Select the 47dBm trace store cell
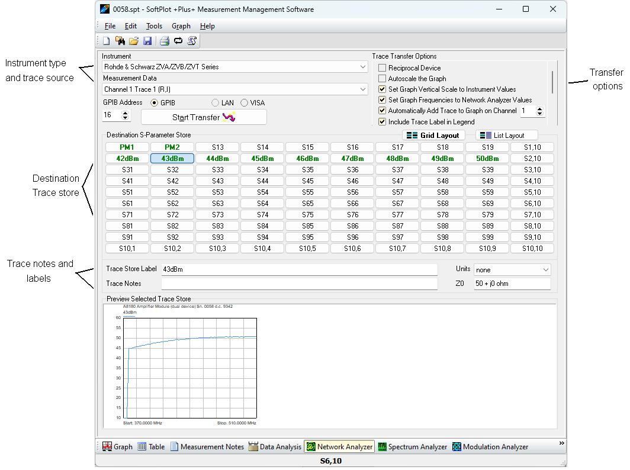This screenshot has width=630, height=470. 353,159
